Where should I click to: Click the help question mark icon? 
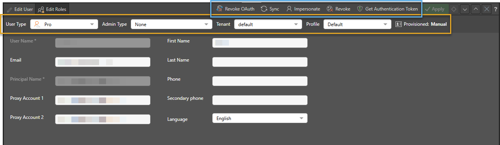(x=495, y=9)
